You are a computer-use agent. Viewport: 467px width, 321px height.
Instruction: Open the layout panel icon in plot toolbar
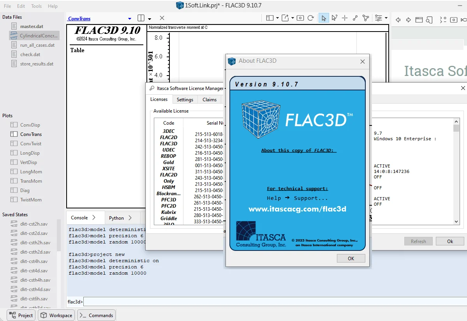pyautogui.click(x=270, y=18)
